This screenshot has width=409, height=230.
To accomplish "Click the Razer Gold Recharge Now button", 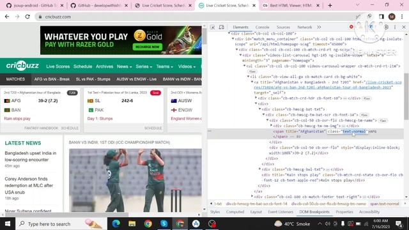I will click(148, 47).
